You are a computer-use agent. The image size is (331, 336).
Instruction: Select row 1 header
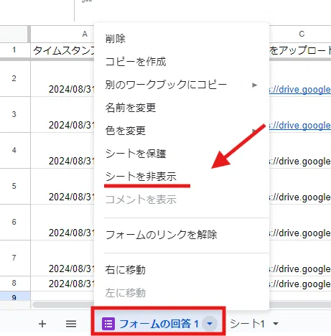(14, 50)
